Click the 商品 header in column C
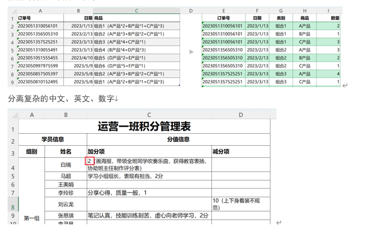Viewport: 374px width, 227px height. click(137, 18)
